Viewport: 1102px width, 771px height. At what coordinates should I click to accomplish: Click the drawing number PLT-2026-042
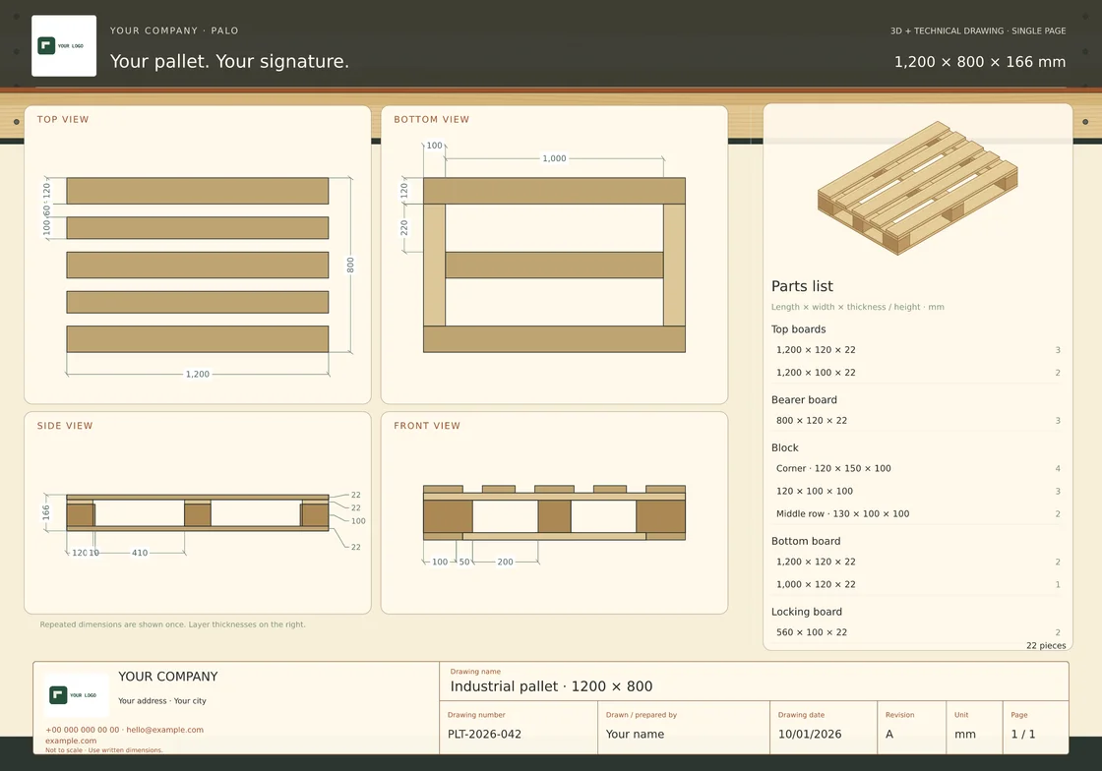pos(484,734)
